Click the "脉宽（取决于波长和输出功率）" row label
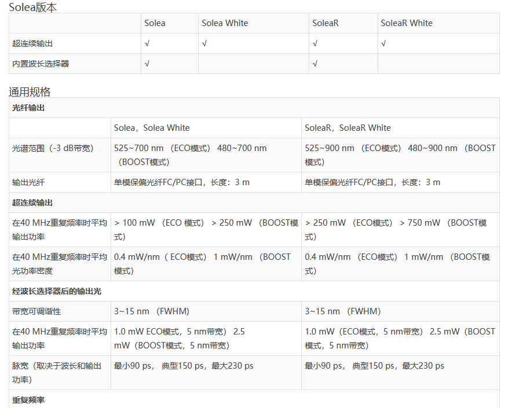 click(57, 372)
